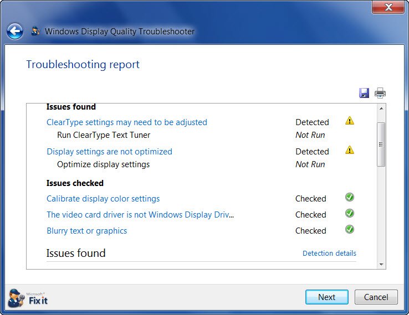
Task: Click the Microsoft Fix it logo
Action: (28, 298)
